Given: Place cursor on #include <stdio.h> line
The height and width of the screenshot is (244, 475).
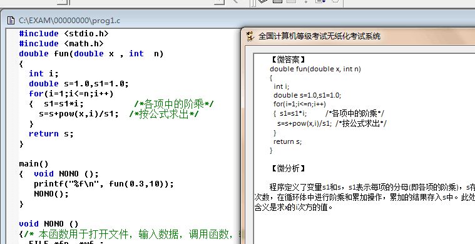Looking at the screenshot, I should tap(64, 33).
